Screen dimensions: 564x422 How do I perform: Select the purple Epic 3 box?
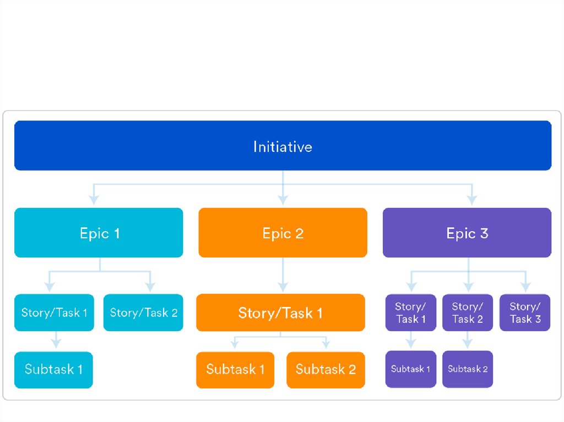coord(467,233)
